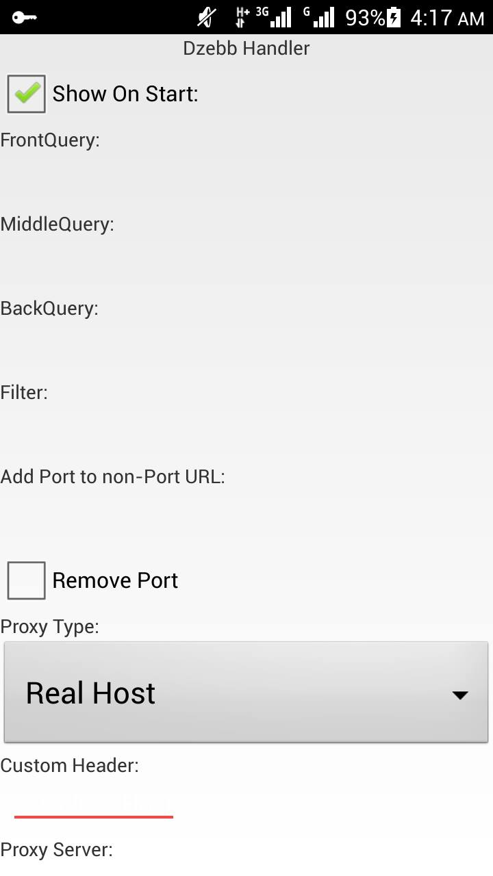Open the Proxy Type dropdown arrow
This screenshot has width=493, height=876.
coord(460,695)
